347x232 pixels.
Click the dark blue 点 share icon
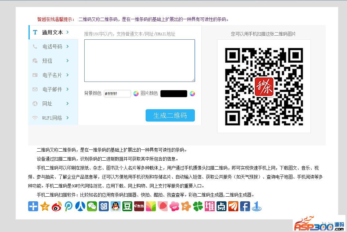tap(222, 206)
